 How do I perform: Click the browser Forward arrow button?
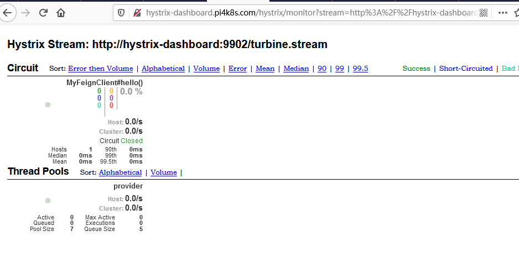click(25, 13)
